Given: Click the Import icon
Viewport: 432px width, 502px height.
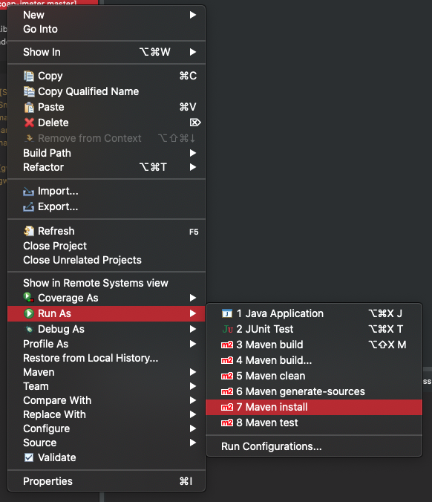Looking at the screenshot, I should (28, 192).
